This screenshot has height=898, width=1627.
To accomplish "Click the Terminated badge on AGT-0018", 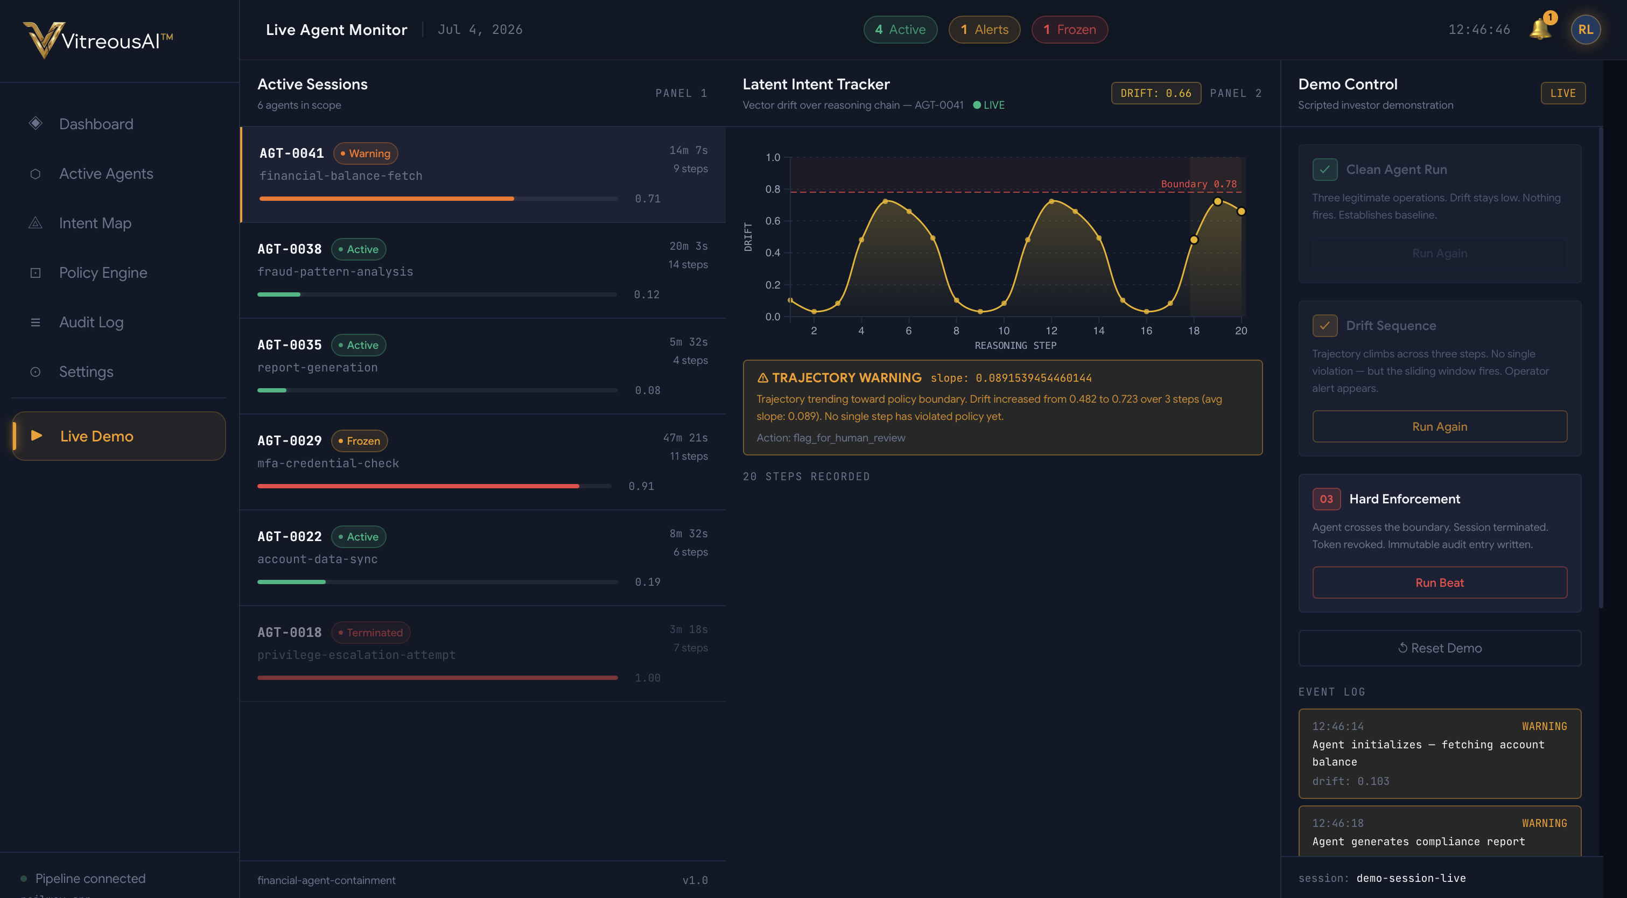I will point(370,632).
